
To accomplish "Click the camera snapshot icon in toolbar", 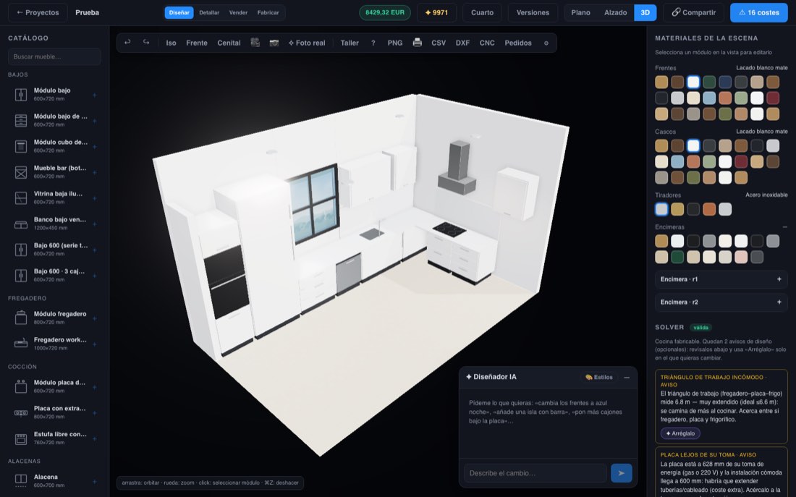I will (x=274, y=43).
